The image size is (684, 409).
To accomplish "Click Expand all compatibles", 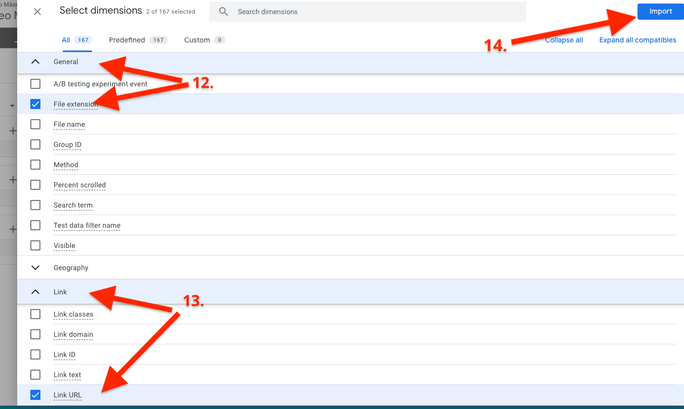I will (x=637, y=40).
